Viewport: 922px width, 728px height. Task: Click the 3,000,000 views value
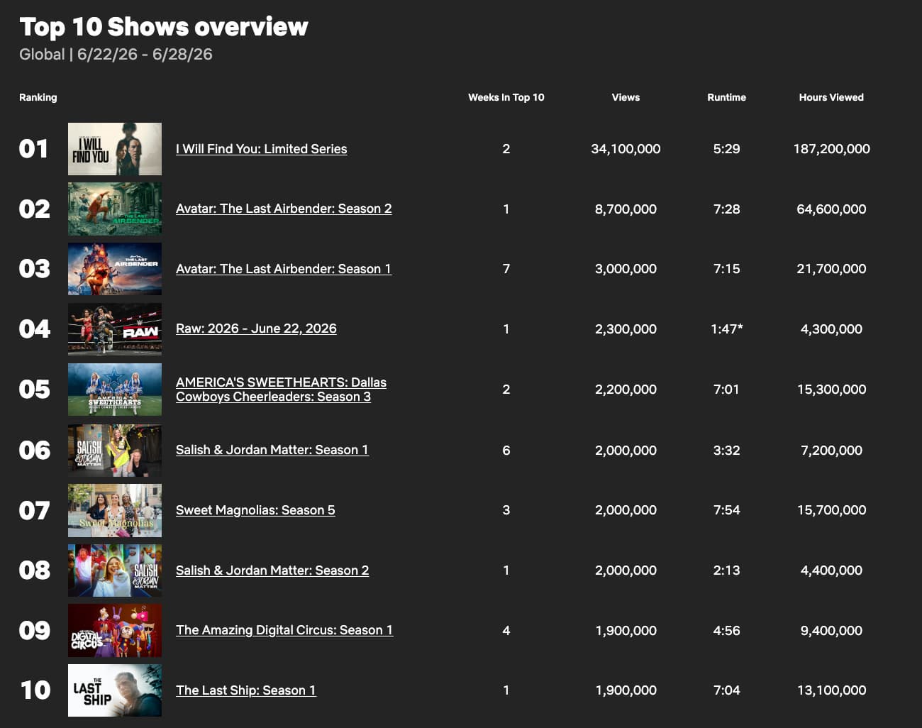tap(626, 269)
